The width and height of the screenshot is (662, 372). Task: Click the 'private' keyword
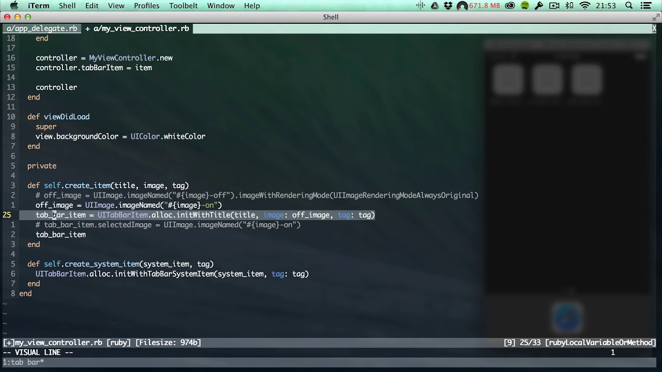click(x=42, y=166)
